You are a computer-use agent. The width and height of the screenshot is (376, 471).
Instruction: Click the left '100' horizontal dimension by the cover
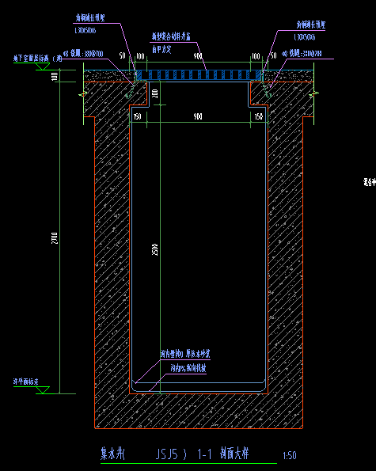[x=140, y=56]
